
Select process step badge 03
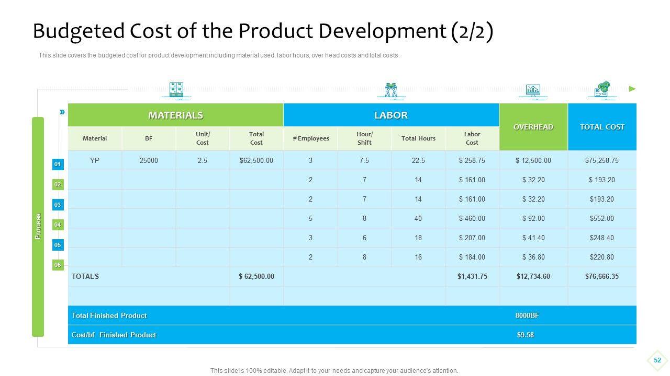click(58, 205)
